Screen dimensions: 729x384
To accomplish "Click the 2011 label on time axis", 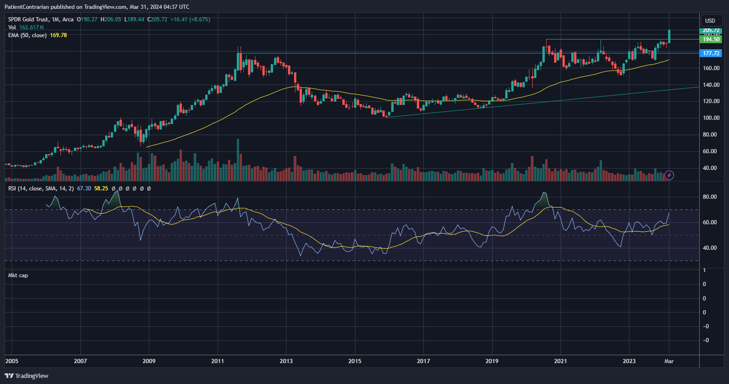I will 218,361.
